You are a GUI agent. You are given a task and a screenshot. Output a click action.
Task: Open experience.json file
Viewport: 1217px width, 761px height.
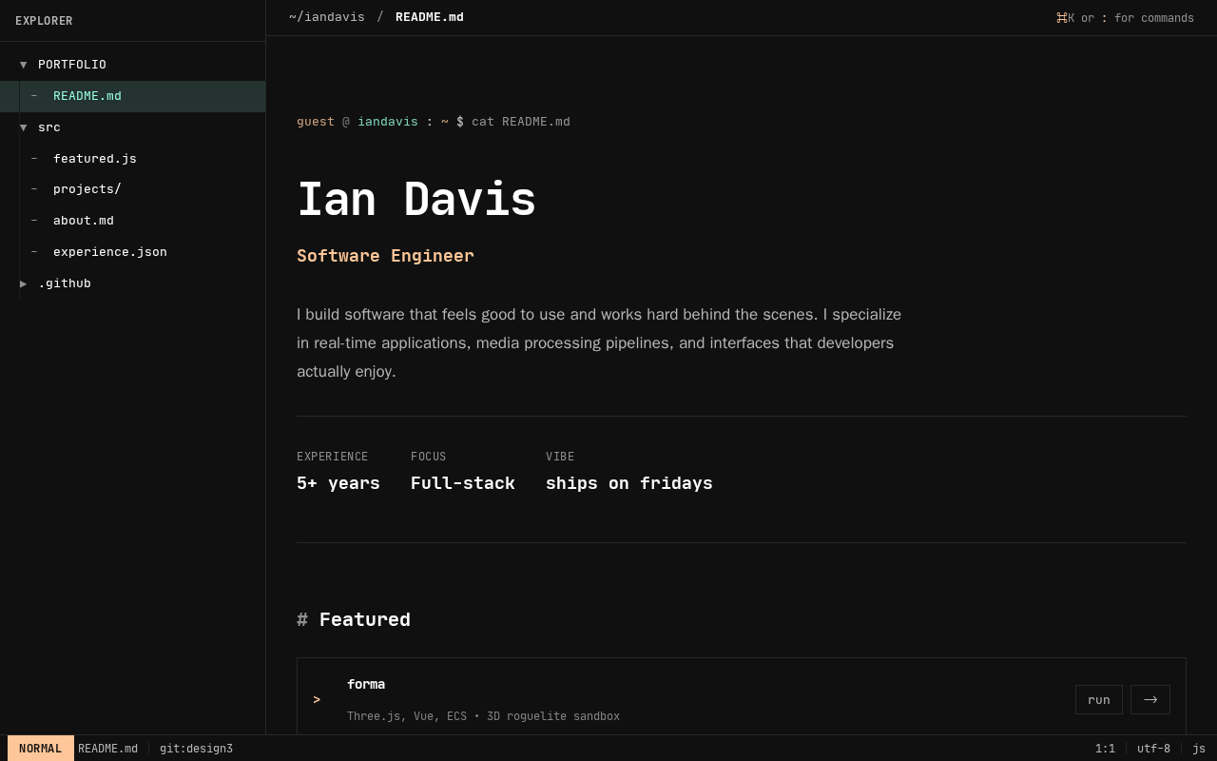coord(110,252)
